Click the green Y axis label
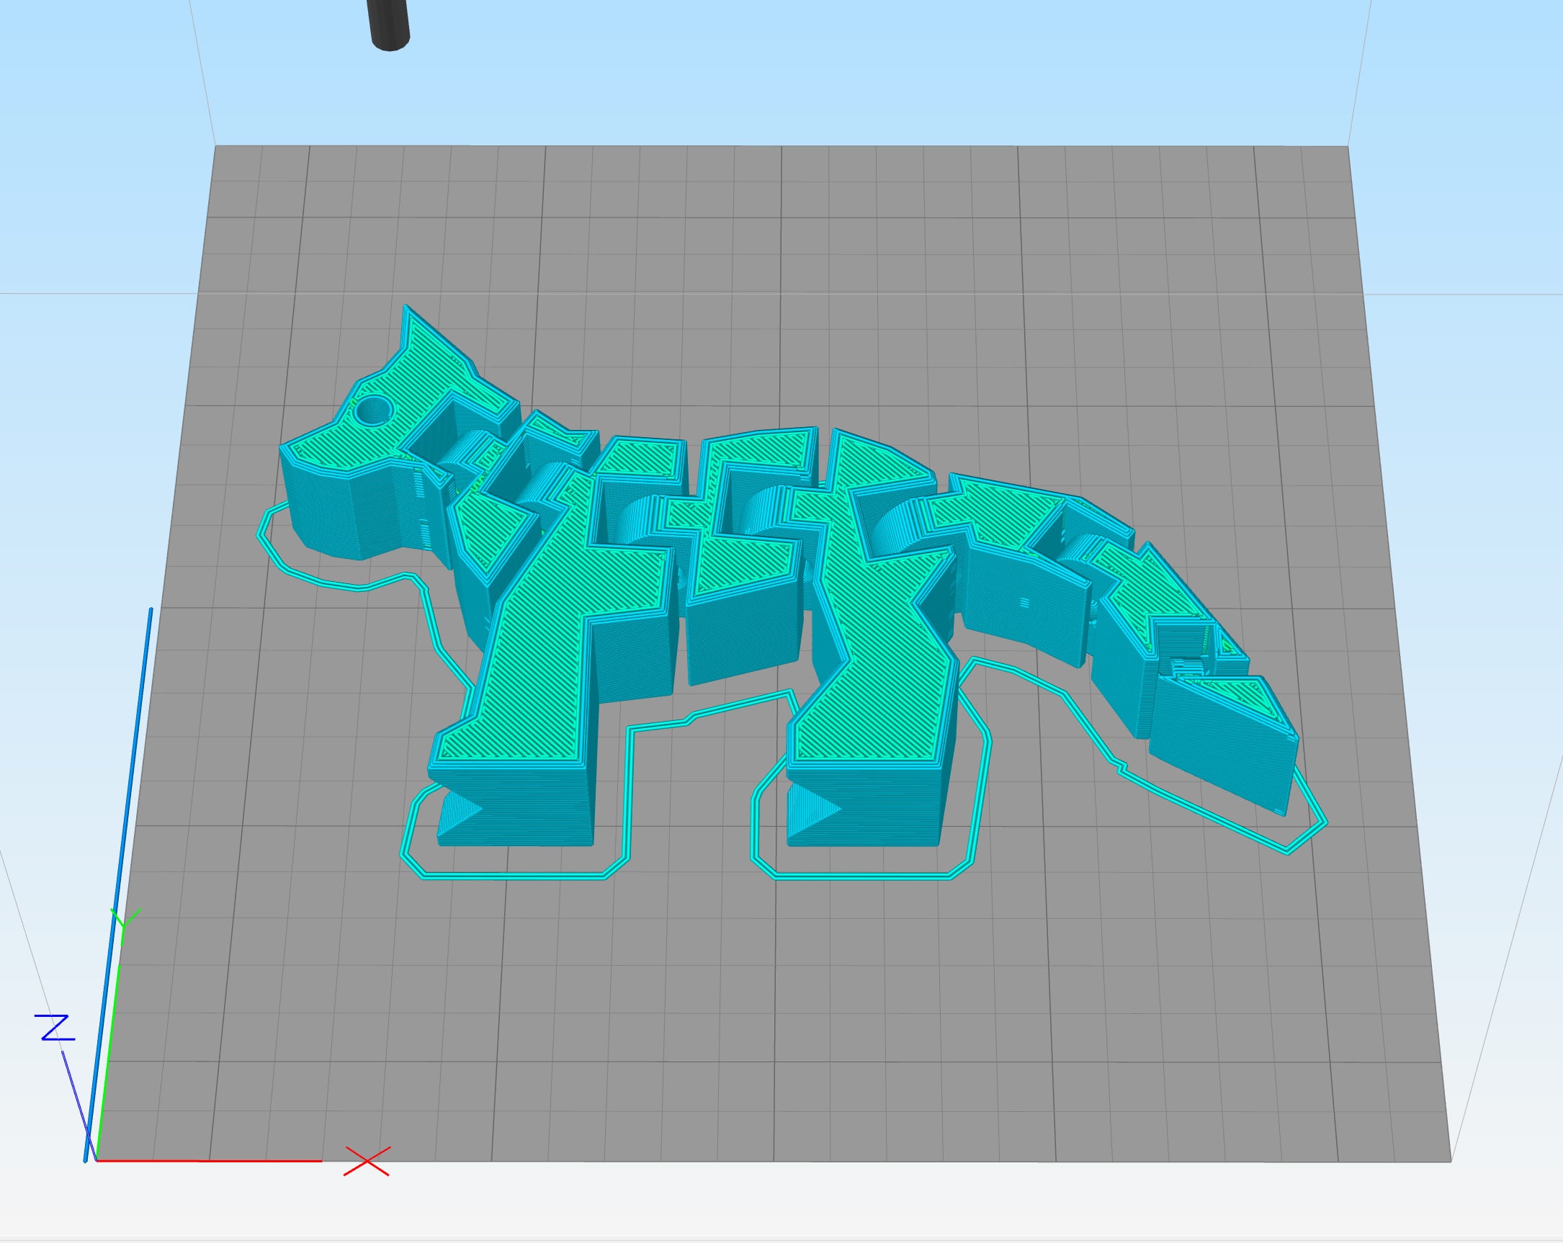Image resolution: width=1563 pixels, height=1243 pixels. tap(125, 926)
